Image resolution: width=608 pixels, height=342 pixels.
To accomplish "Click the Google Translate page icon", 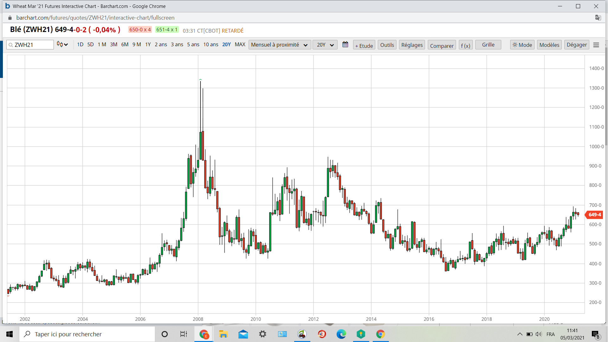I will (x=598, y=18).
